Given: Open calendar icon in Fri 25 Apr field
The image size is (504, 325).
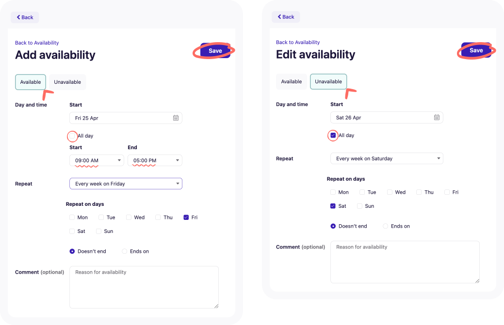Looking at the screenshot, I should point(176,118).
